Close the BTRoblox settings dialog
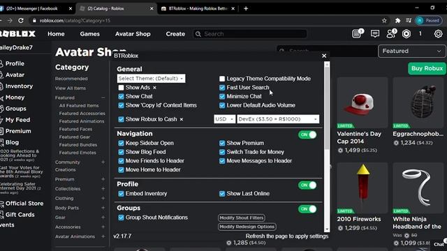Screen dimensions: 447x251 324,56
